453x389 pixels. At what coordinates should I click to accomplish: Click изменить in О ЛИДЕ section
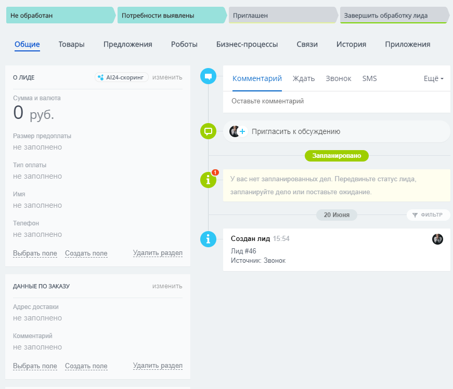point(167,77)
